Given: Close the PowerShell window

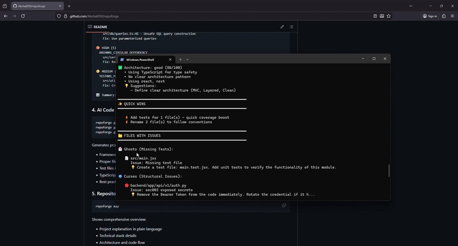Looking at the screenshot, I should point(385,59).
